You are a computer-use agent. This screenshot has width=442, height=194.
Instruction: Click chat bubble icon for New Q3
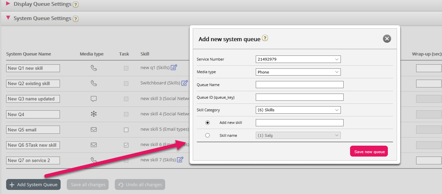tap(94, 99)
